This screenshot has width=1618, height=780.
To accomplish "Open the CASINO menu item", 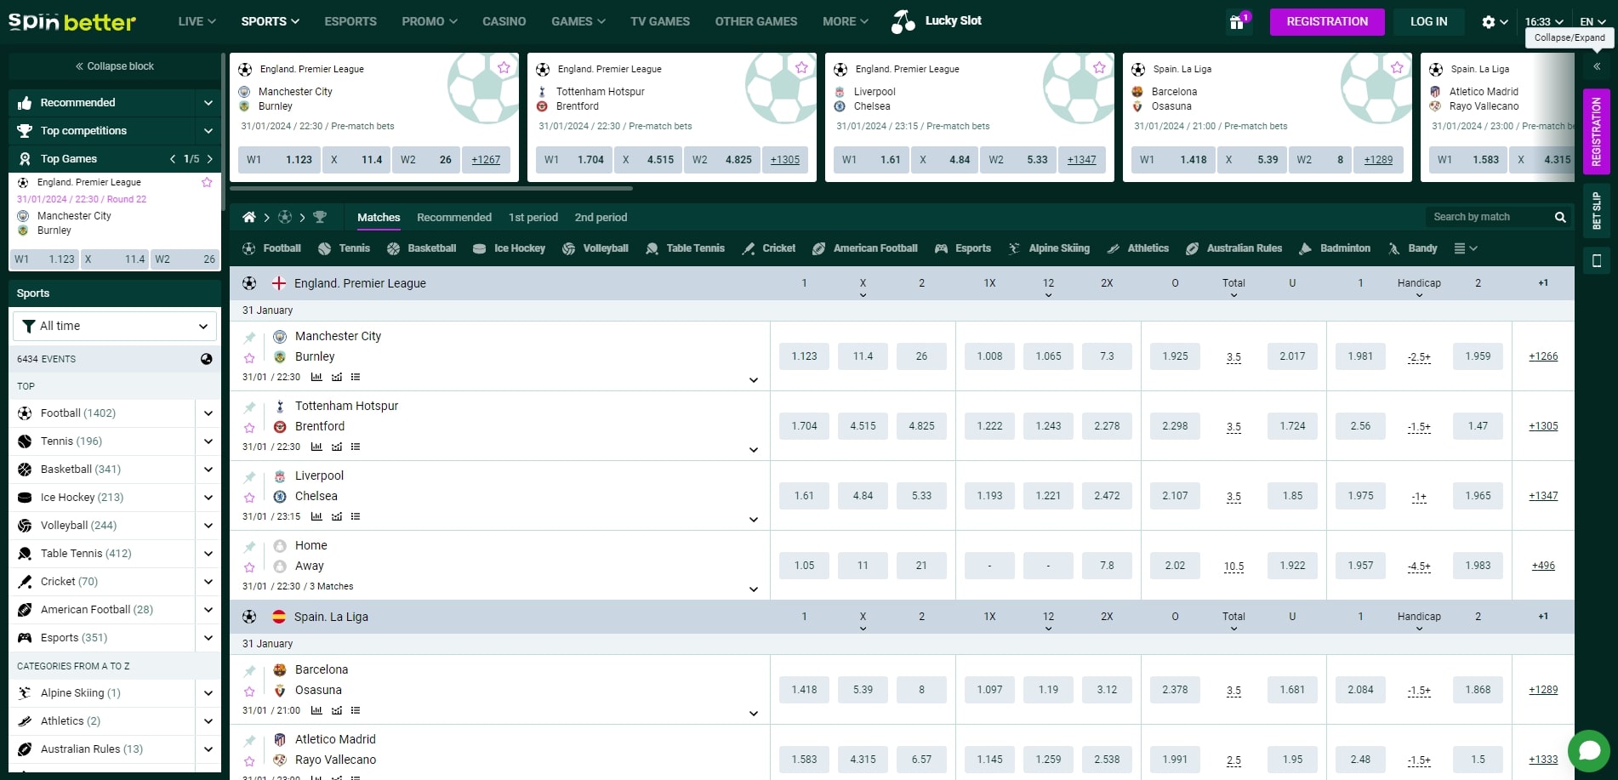I will (x=504, y=21).
